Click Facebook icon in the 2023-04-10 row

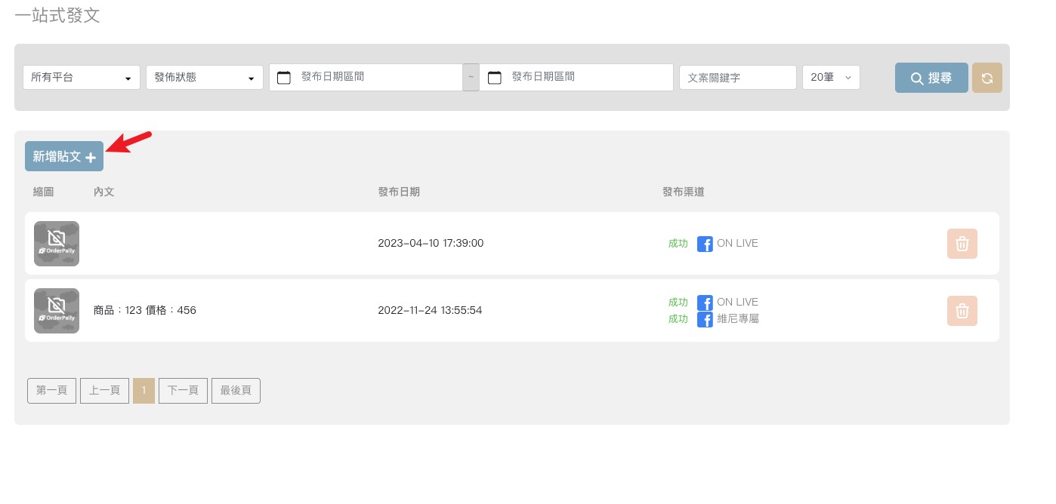click(x=705, y=244)
